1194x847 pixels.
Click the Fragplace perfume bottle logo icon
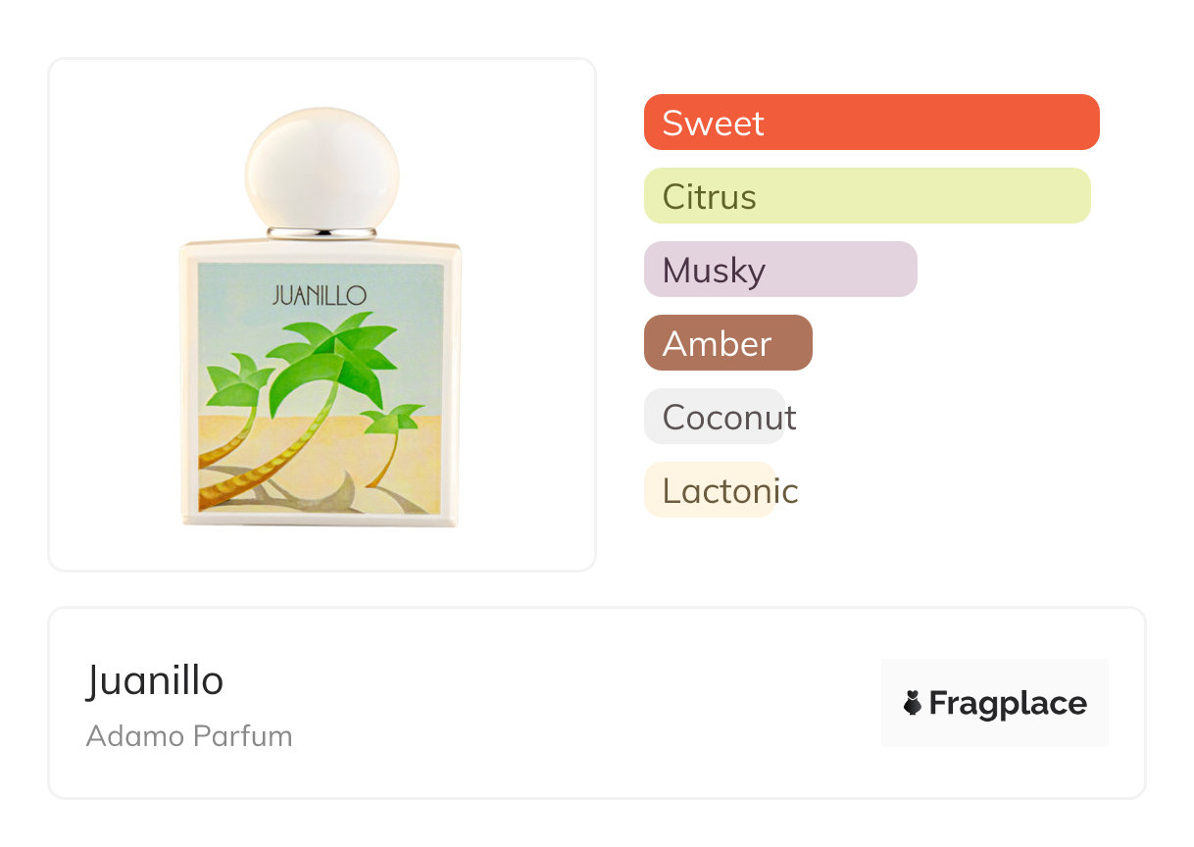pos(914,703)
